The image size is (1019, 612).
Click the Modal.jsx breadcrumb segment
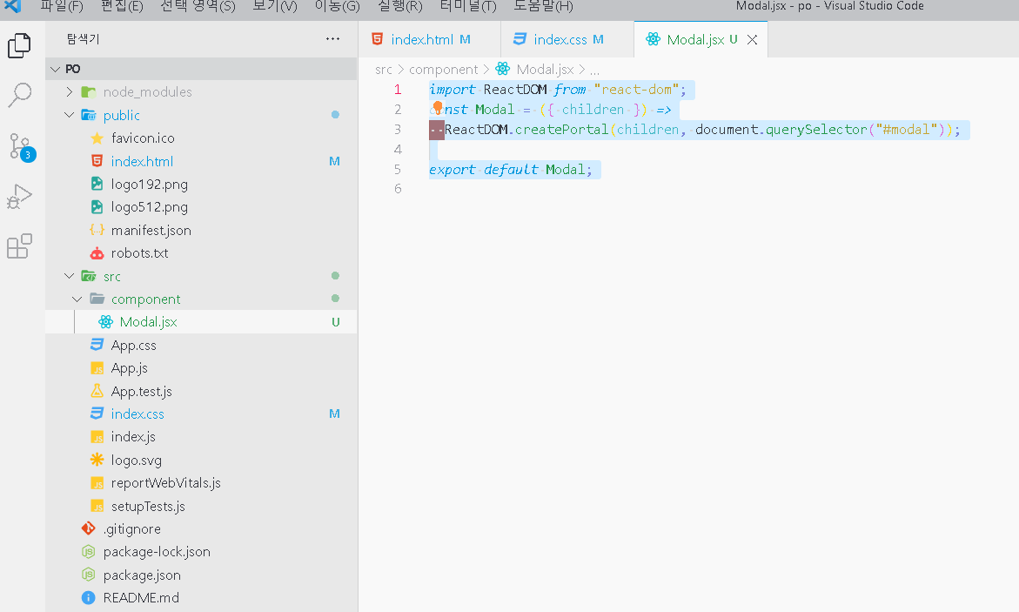pos(545,69)
